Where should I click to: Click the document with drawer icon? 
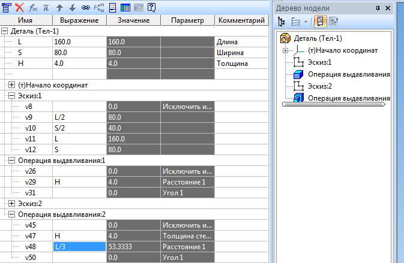pyautogui.click(x=113, y=8)
